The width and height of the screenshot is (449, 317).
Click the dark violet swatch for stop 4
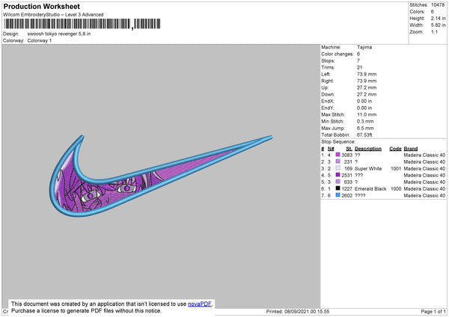point(338,175)
